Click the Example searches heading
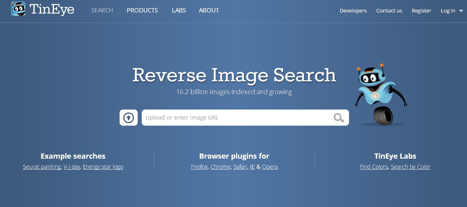467x207 pixels. pos(73,156)
